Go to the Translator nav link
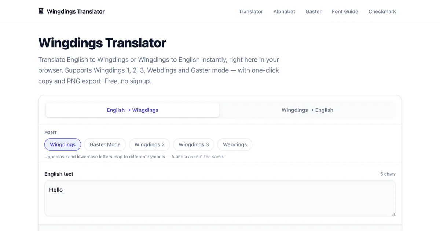This screenshot has height=231, width=440. pyautogui.click(x=251, y=11)
